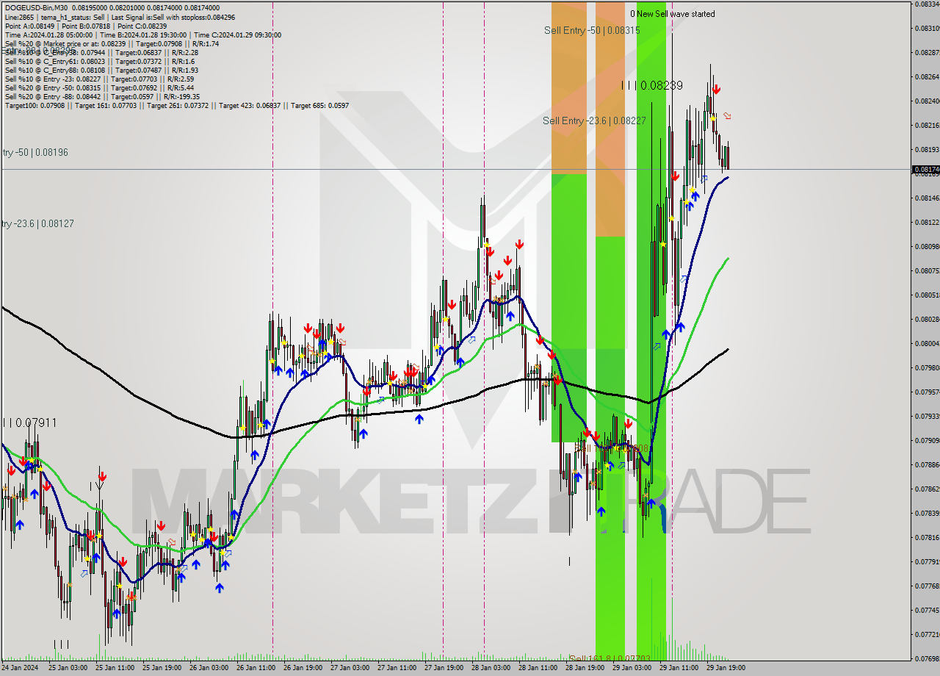Viewport: 940px width, 676px height.
Task: Click the 'Sell %20 @ Market price' line
Action: (x=111, y=43)
